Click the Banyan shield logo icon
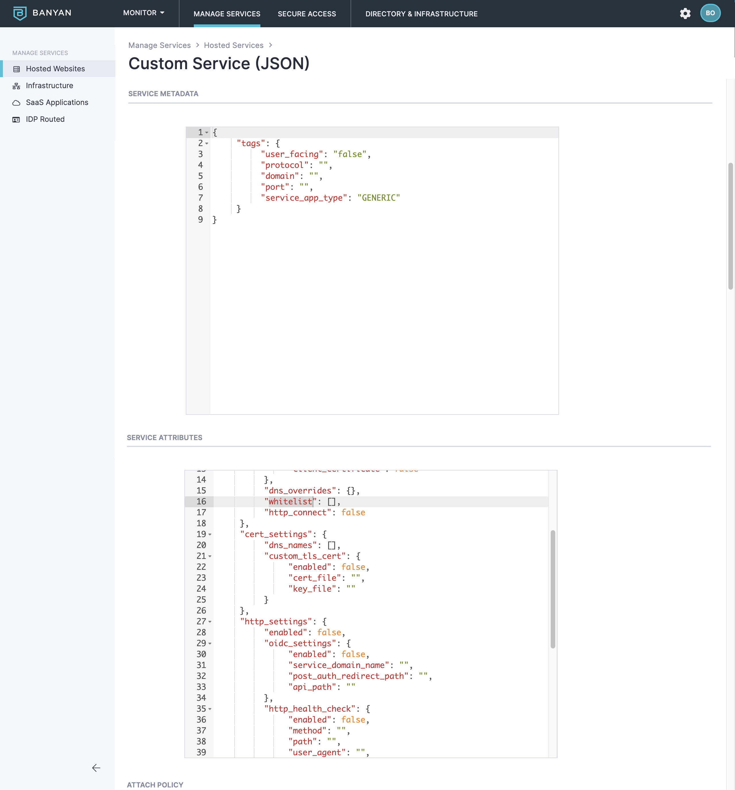This screenshot has width=735, height=790. pos(20,13)
